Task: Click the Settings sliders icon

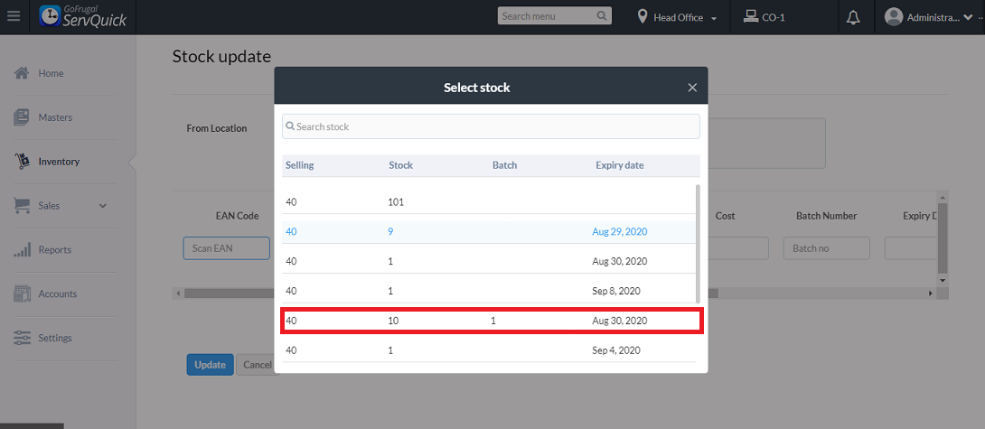Action: click(23, 338)
